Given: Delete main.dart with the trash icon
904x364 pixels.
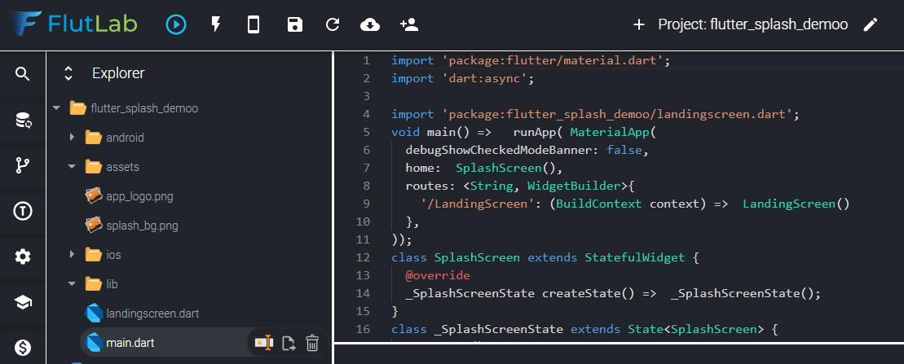Looking at the screenshot, I should [312, 343].
